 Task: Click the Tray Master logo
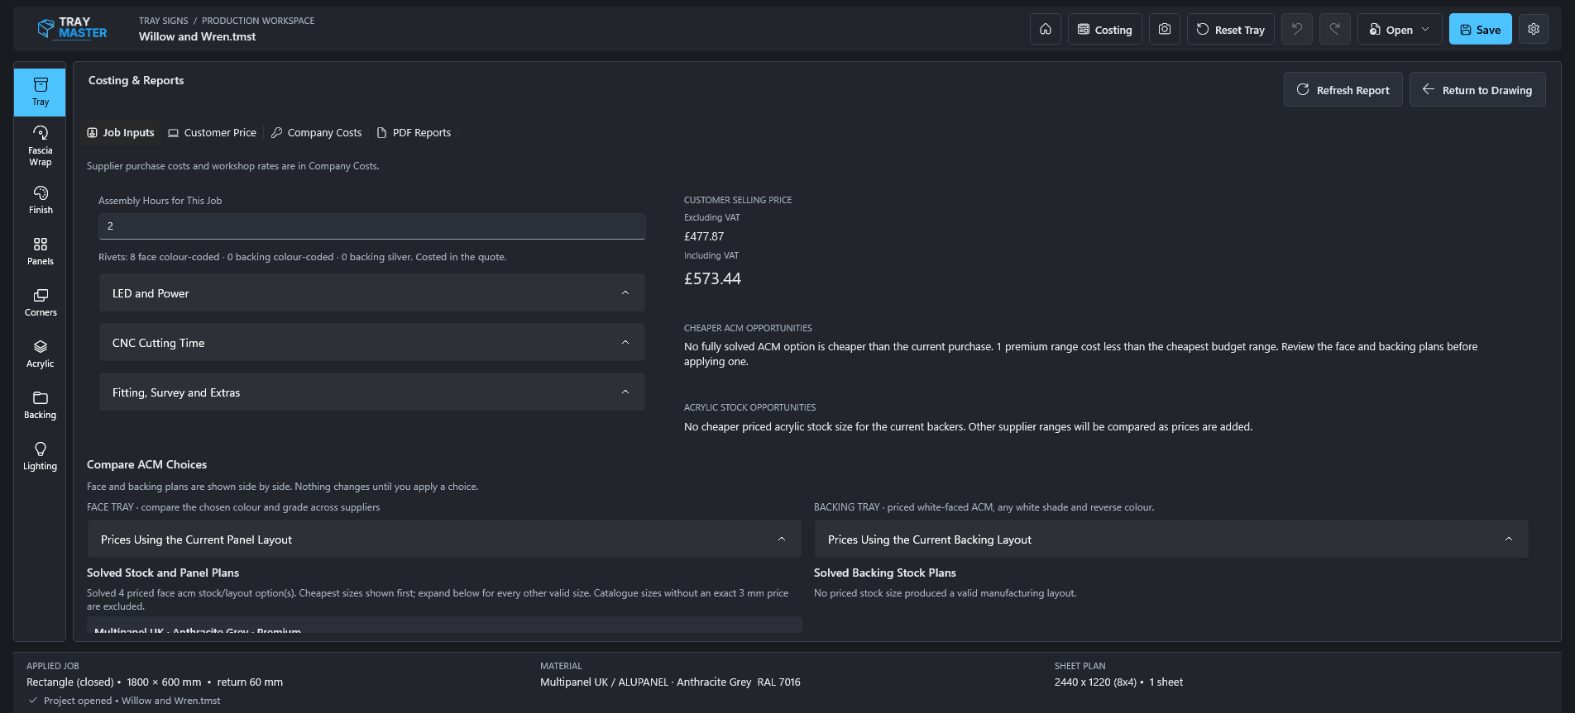[x=73, y=29]
